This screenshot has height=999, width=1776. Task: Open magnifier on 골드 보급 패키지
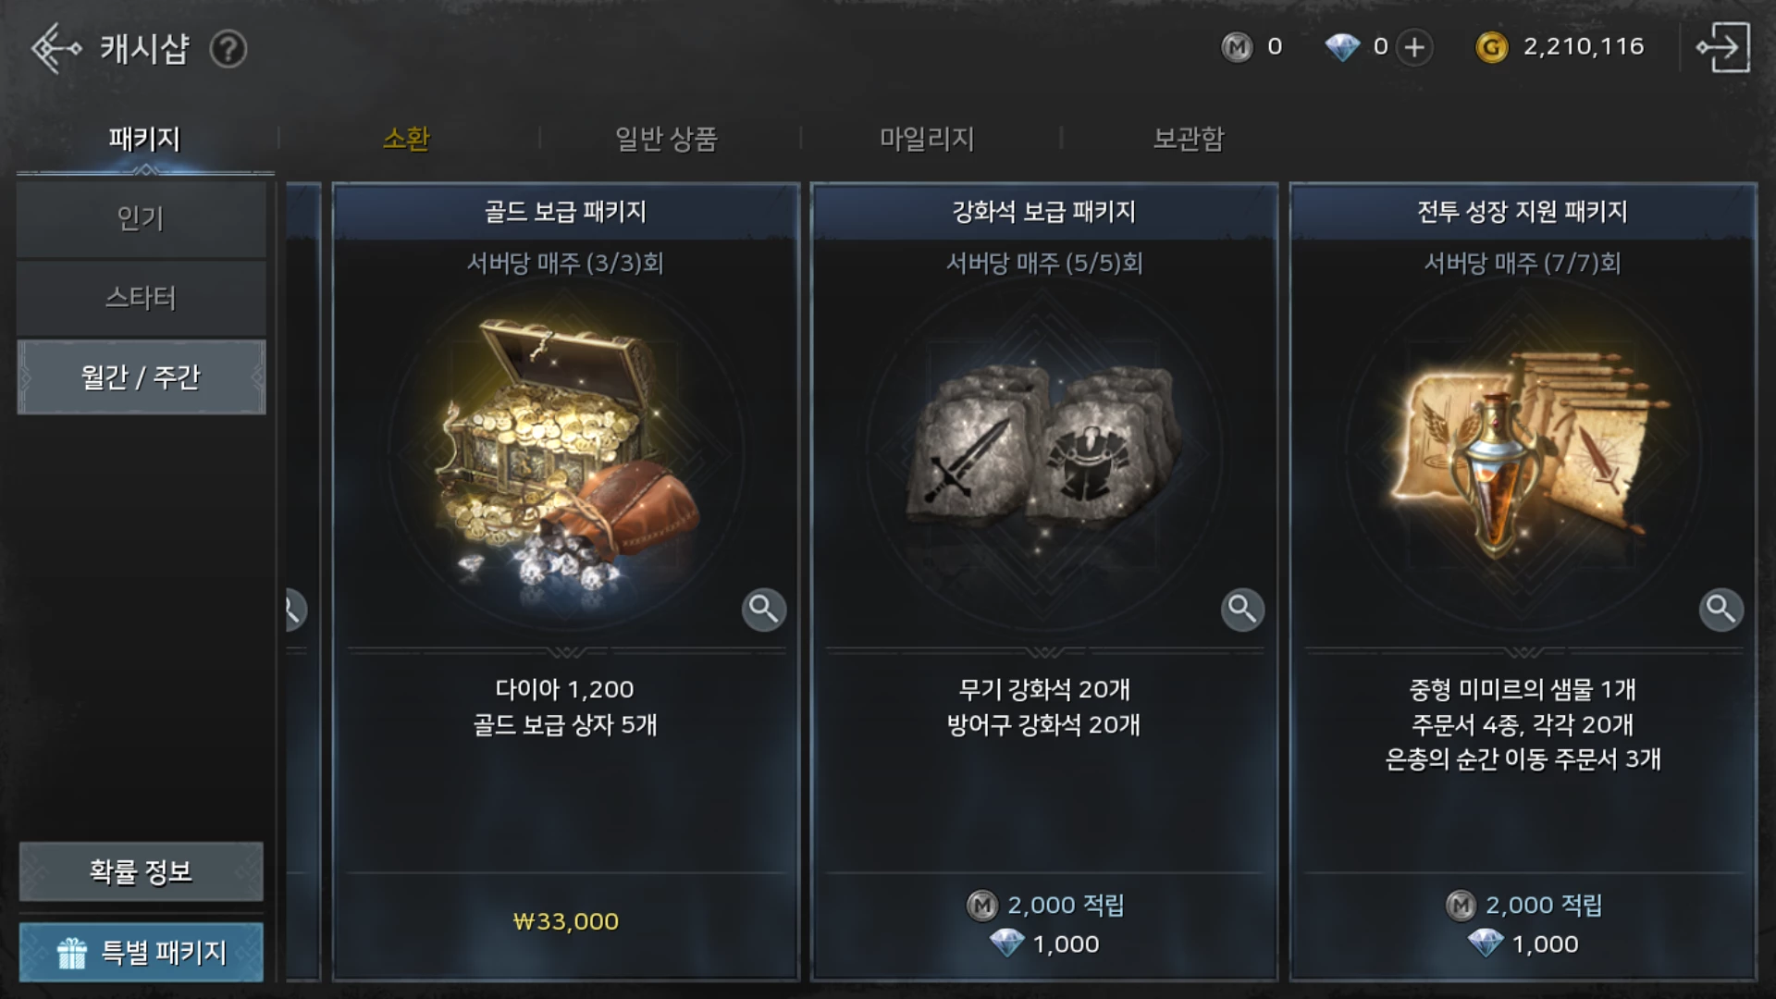[764, 610]
